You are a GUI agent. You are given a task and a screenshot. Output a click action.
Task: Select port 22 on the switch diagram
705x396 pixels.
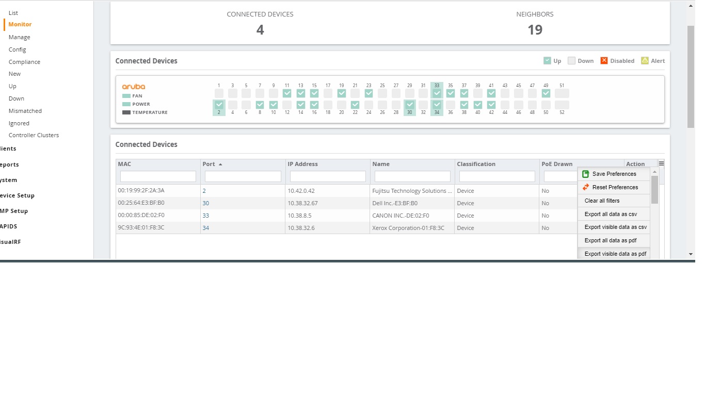pos(355,105)
